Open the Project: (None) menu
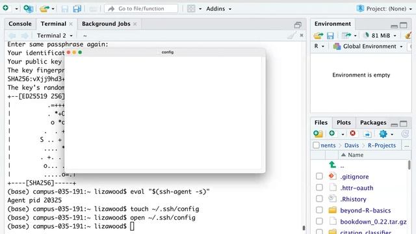416x234 pixels. [384, 8]
